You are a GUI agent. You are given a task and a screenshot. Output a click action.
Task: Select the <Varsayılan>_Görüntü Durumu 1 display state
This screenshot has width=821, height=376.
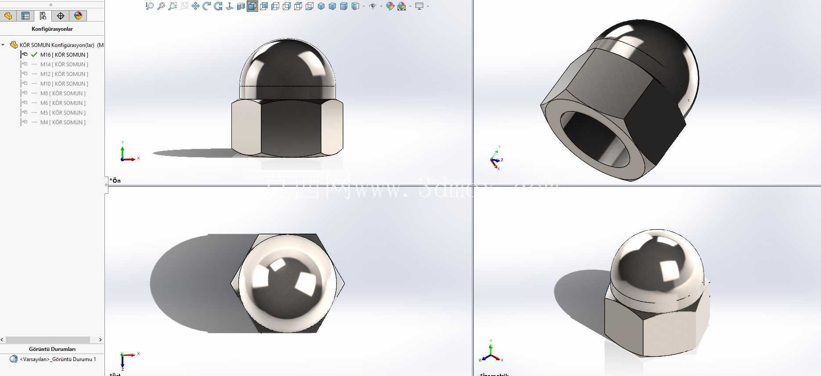coord(58,359)
